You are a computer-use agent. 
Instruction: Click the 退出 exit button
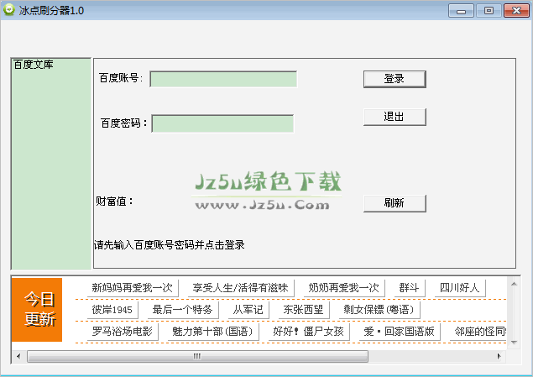coord(395,117)
